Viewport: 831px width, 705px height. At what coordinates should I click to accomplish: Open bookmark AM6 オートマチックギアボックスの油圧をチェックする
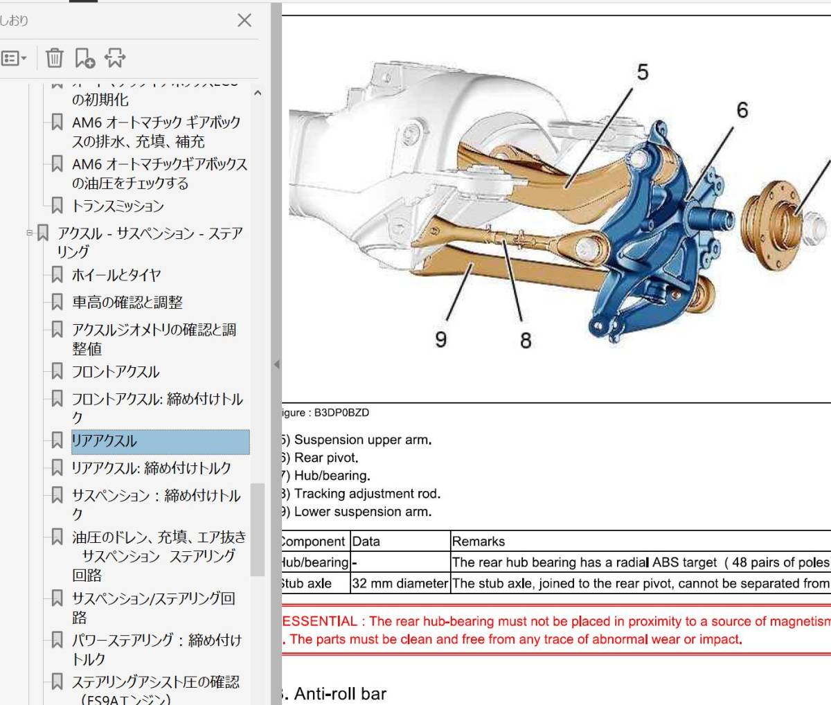(159, 174)
